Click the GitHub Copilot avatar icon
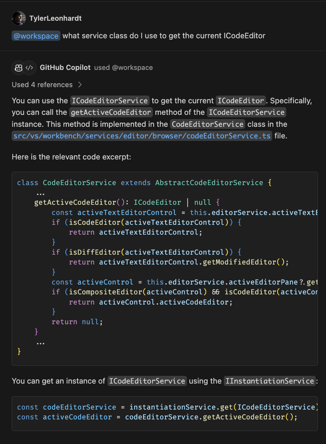 pos(18,68)
